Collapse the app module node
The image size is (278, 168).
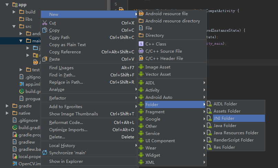click(x=7, y=5)
